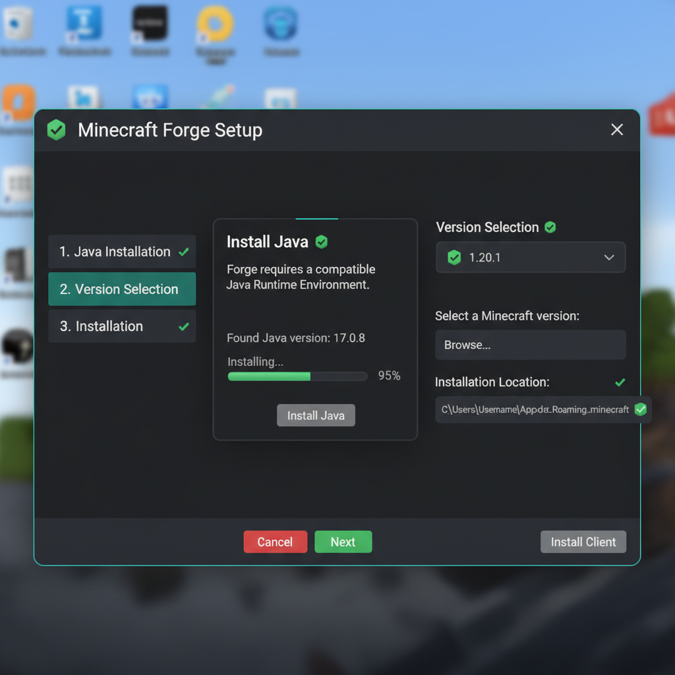Click the checkmark beside Installation Location label
675x675 pixels.
620,382
